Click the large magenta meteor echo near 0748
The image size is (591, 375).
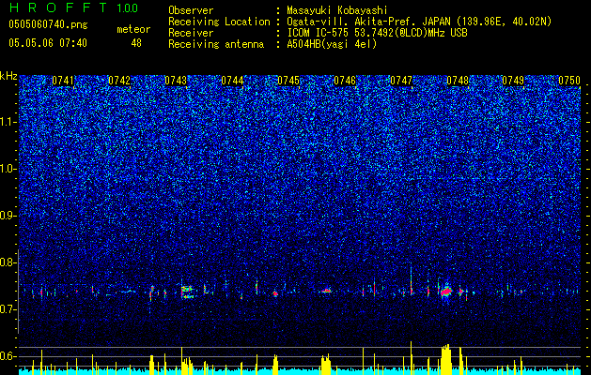(446, 292)
